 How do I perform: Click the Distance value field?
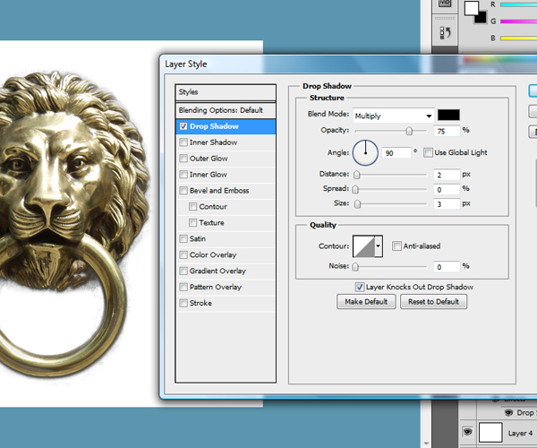[447, 175]
